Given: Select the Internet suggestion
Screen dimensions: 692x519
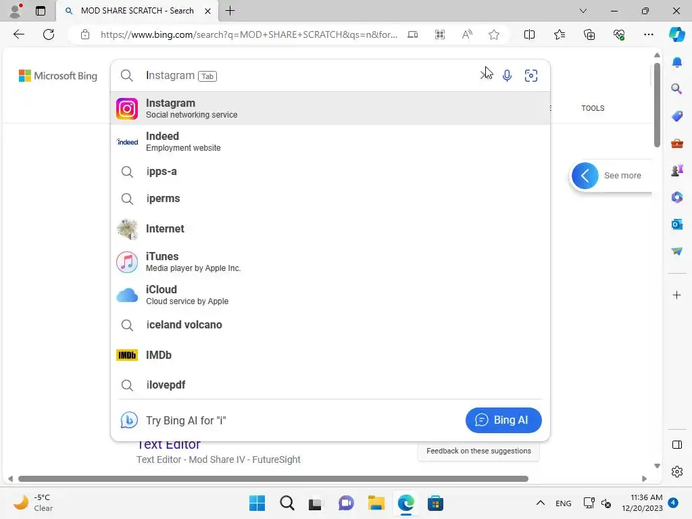Looking at the screenshot, I should [330, 228].
